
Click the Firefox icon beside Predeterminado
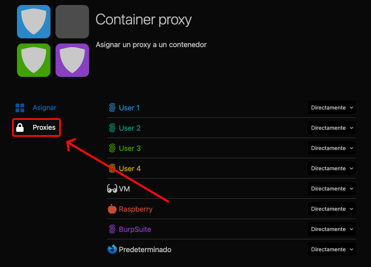coord(112,249)
